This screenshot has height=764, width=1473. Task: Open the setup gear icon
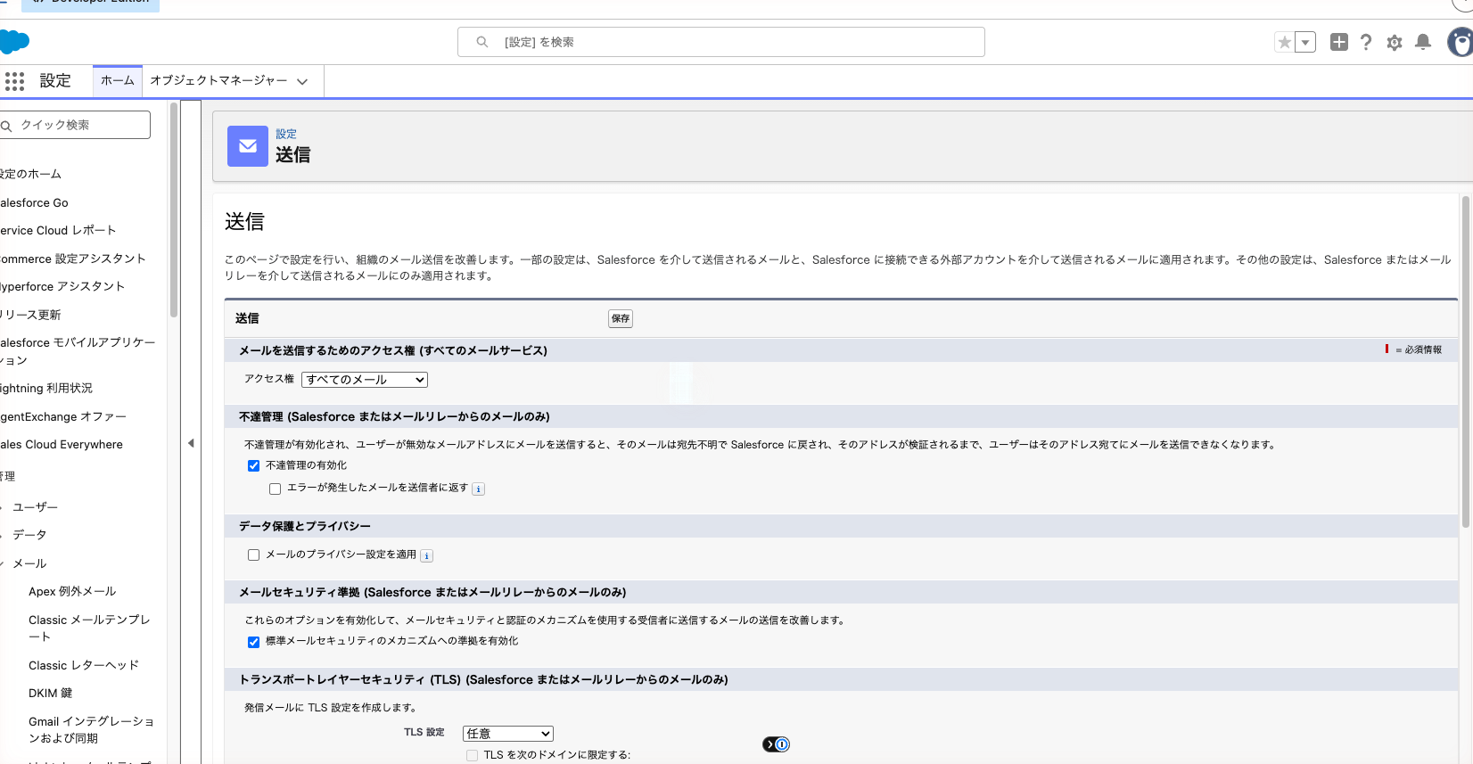pos(1395,42)
